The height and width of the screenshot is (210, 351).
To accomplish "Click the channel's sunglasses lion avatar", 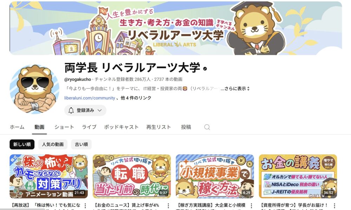I will pyautogui.click(x=34, y=89).
